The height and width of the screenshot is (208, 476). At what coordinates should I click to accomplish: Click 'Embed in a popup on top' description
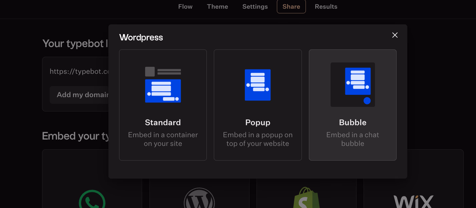pyautogui.click(x=258, y=139)
